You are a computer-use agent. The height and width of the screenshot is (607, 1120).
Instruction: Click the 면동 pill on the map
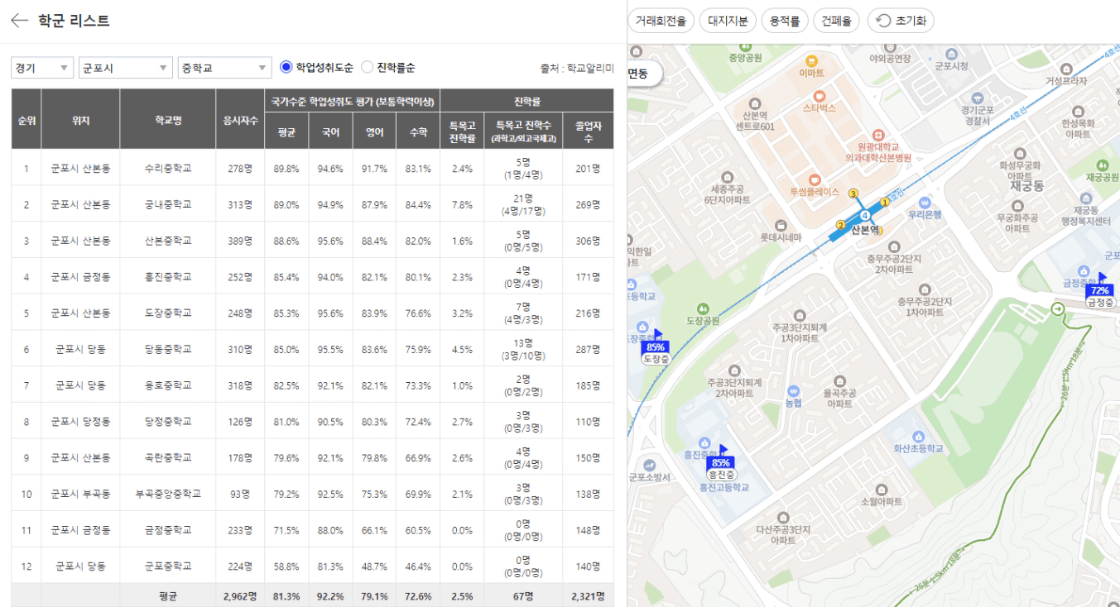pos(643,73)
